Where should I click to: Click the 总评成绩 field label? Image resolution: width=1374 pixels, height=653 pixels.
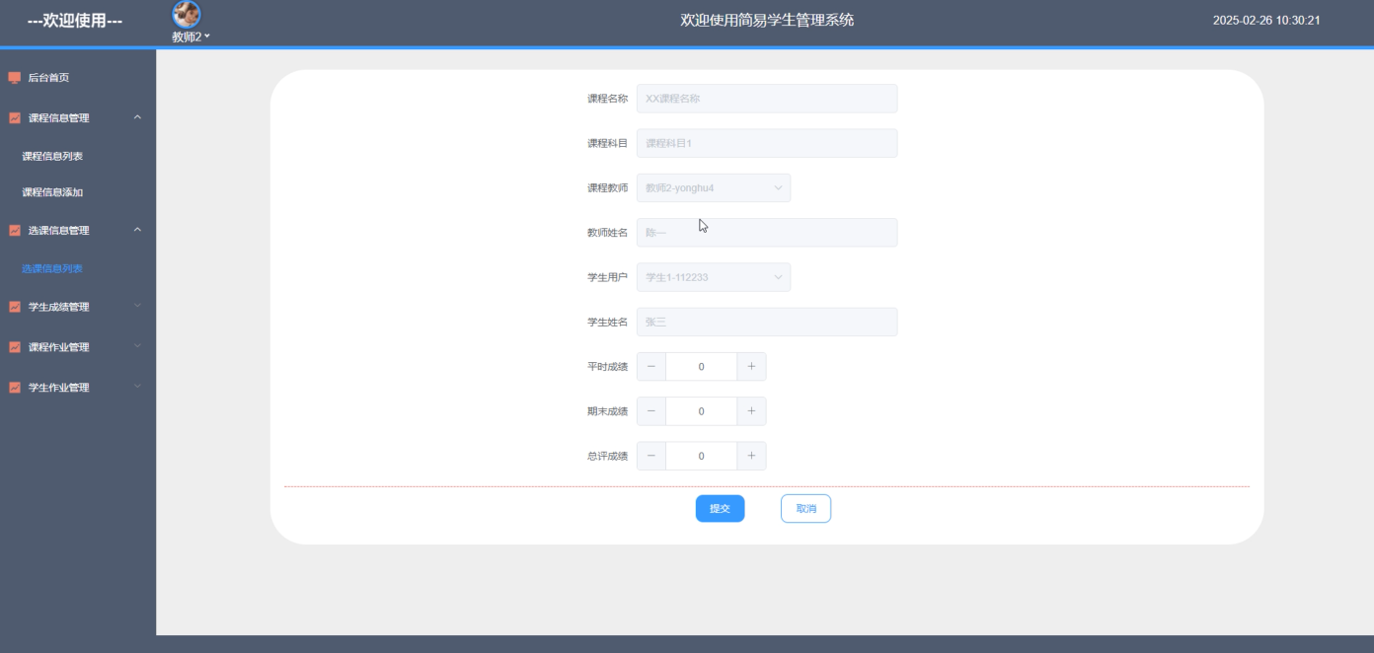(x=607, y=456)
